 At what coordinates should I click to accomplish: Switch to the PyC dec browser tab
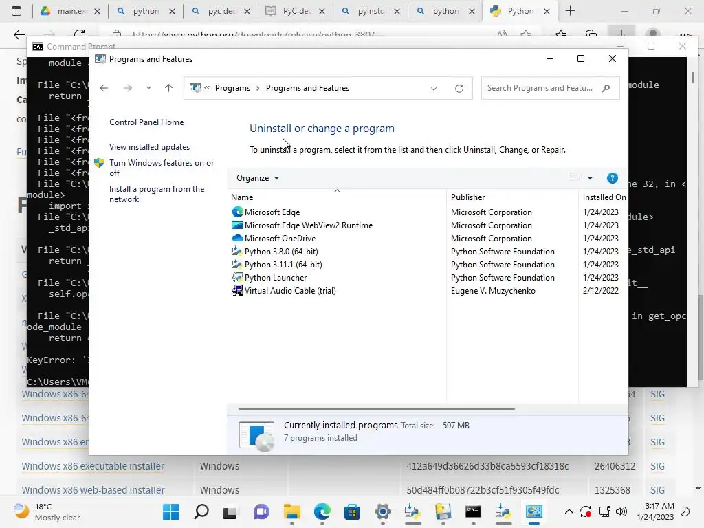(x=296, y=11)
